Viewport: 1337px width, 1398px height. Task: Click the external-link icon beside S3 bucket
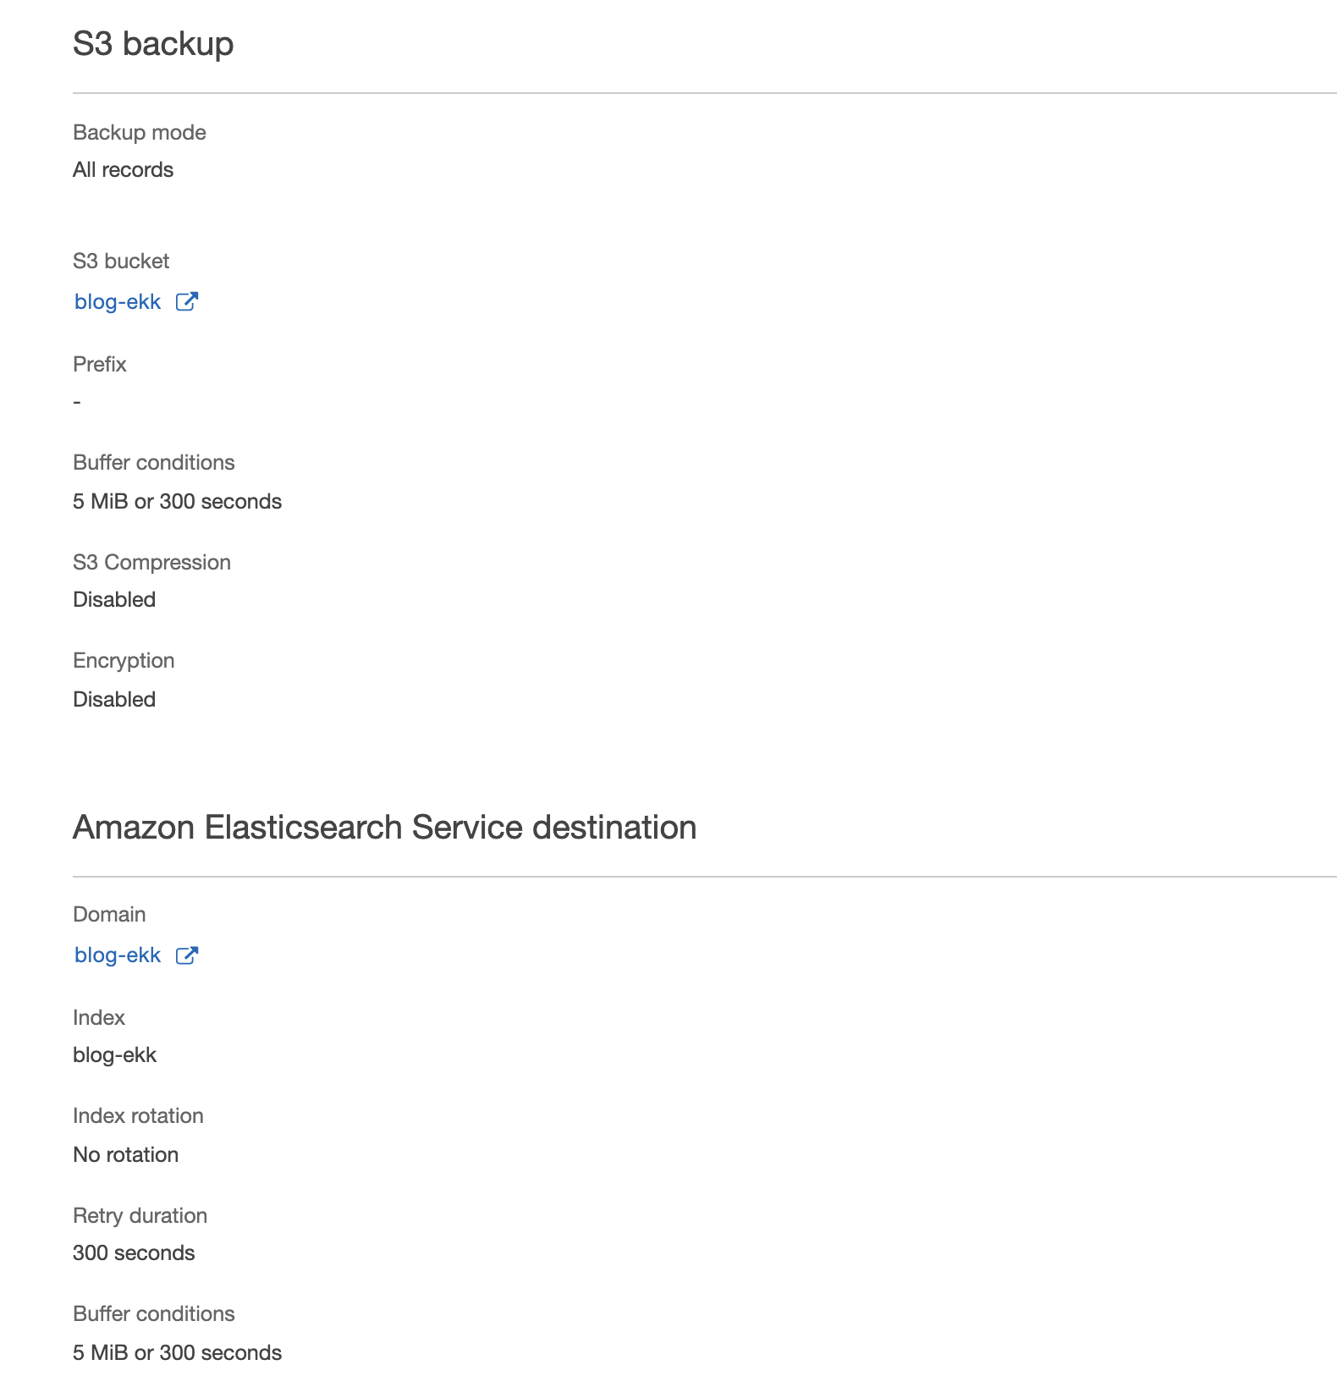pos(186,302)
